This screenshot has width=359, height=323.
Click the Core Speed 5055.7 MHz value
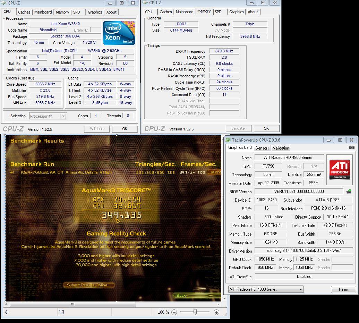45,84
